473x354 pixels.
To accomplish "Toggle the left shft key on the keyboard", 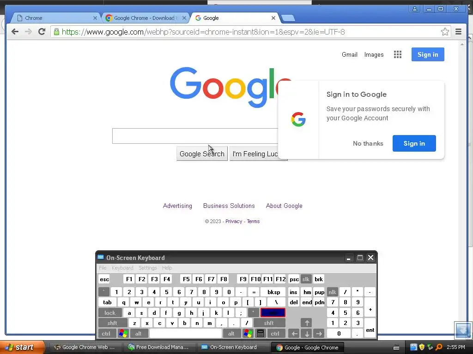I will (112, 323).
